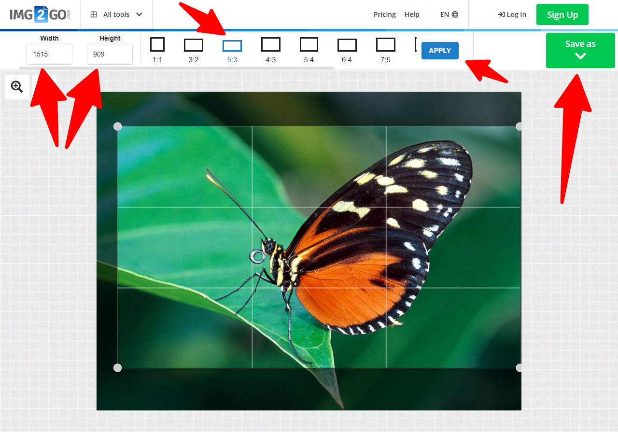
Task: Go to the IMG2GO home logo
Action: coord(40,14)
